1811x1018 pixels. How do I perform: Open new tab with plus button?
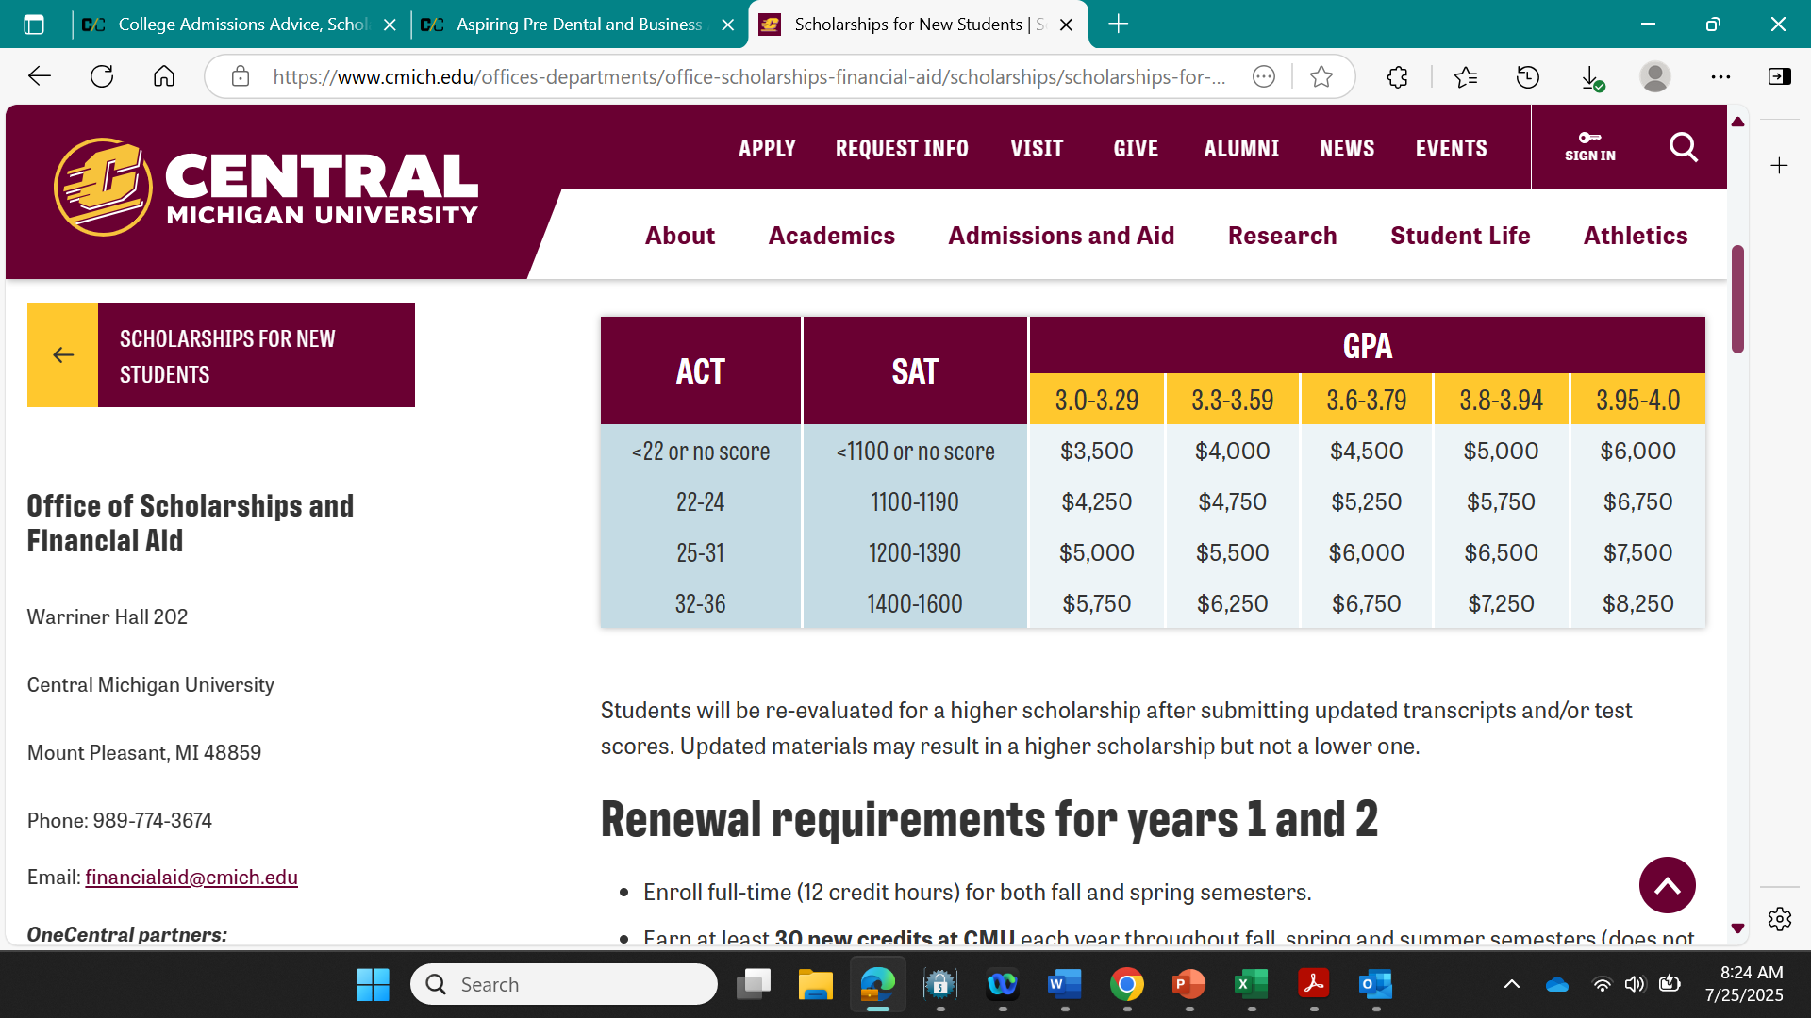click(1118, 25)
